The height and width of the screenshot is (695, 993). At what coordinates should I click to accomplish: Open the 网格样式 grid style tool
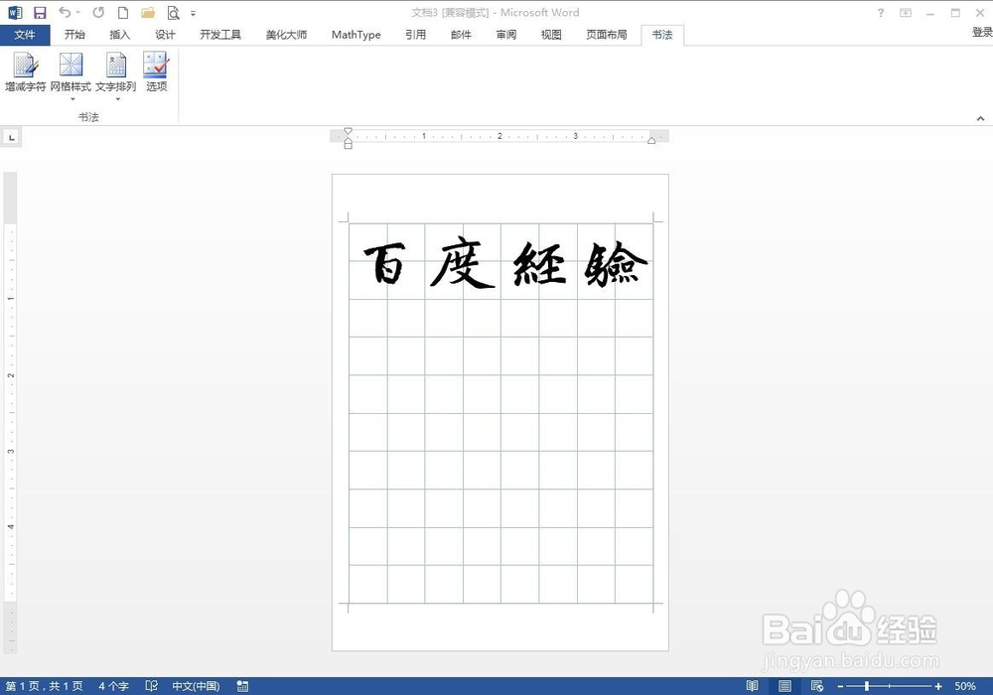71,69
